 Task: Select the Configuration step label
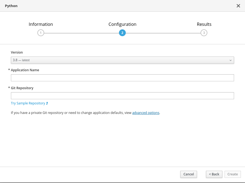pyautogui.click(x=122, y=24)
